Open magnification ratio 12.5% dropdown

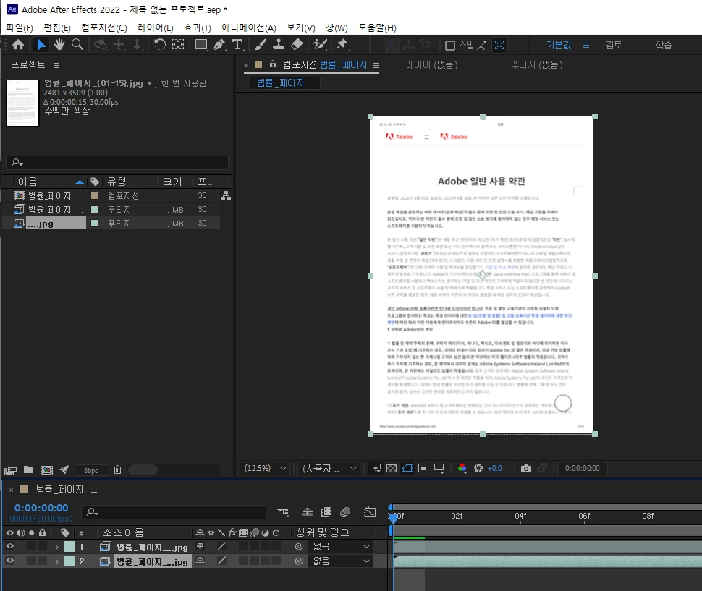tap(265, 469)
